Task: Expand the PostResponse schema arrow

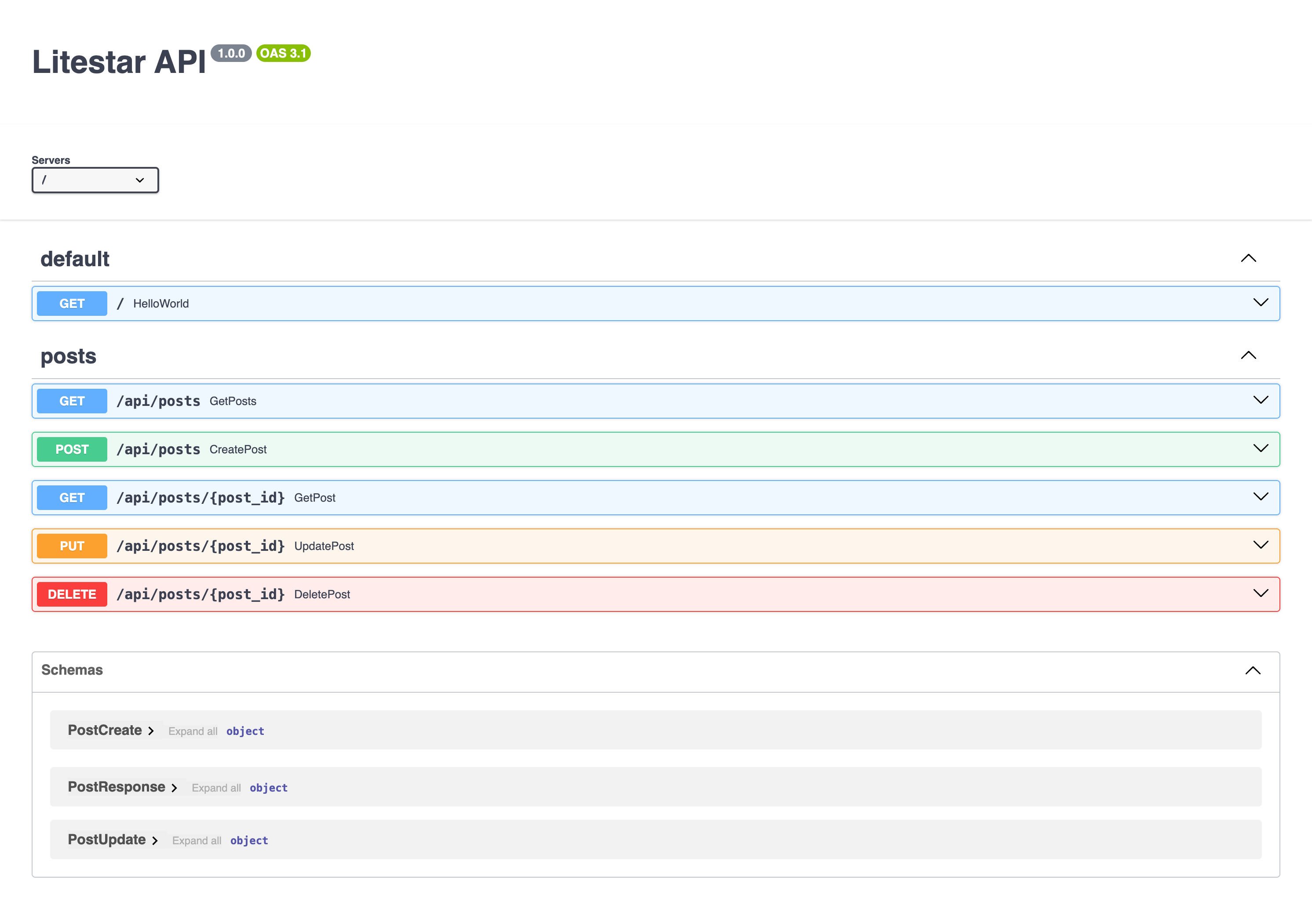Action: pos(174,788)
